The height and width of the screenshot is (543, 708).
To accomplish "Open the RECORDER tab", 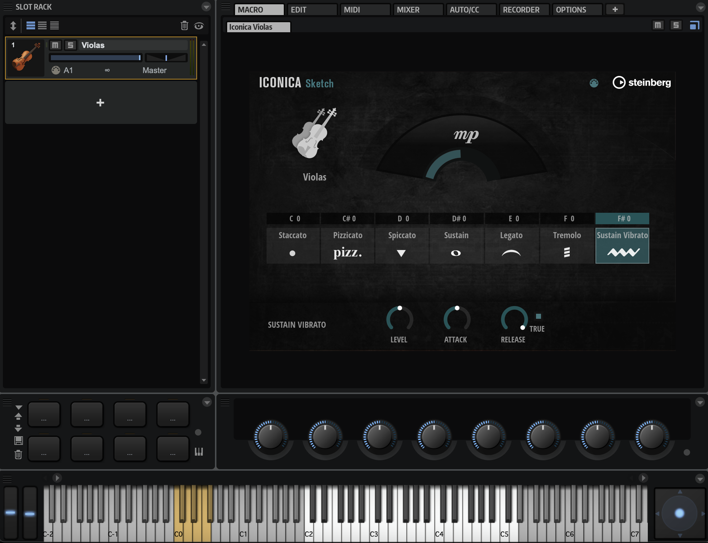I will pyautogui.click(x=523, y=10).
